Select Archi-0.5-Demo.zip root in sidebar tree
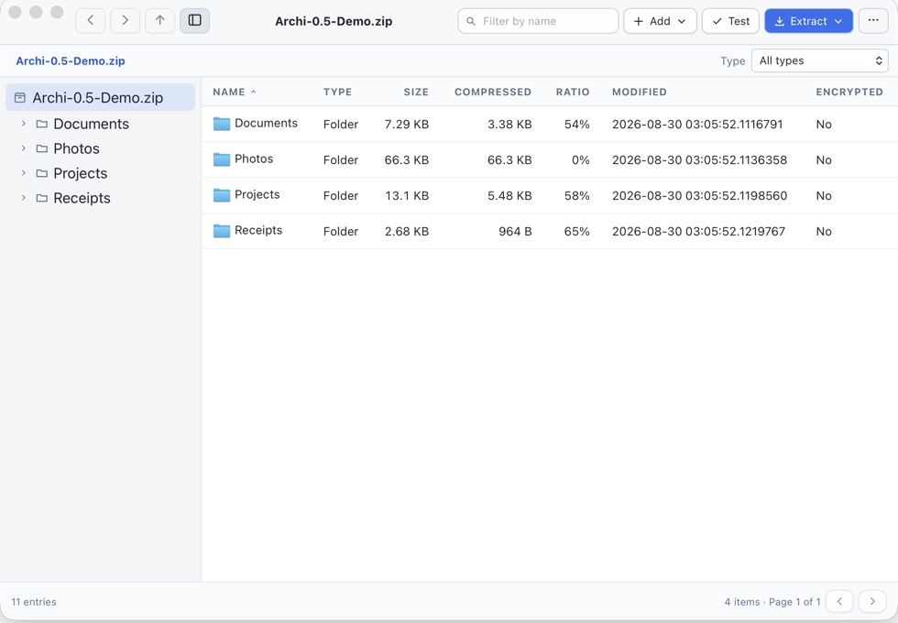 pos(100,97)
